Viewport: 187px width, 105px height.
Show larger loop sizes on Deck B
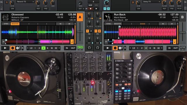coord(162,48)
